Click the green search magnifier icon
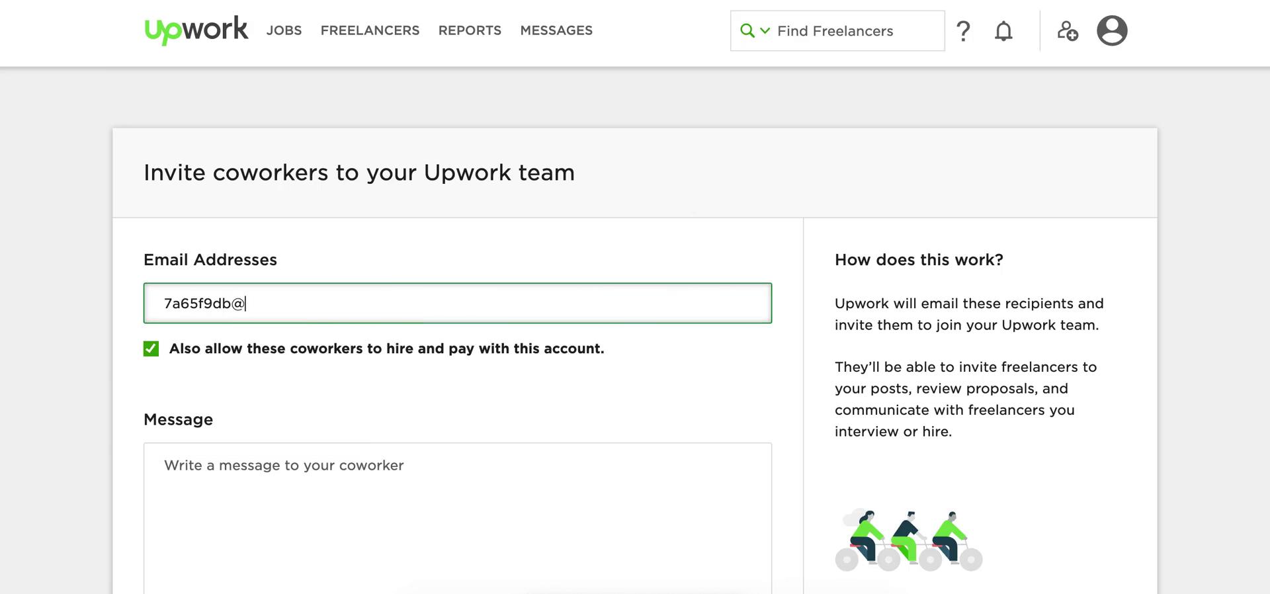Screen dimensions: 1270x594 click(747, 30)
